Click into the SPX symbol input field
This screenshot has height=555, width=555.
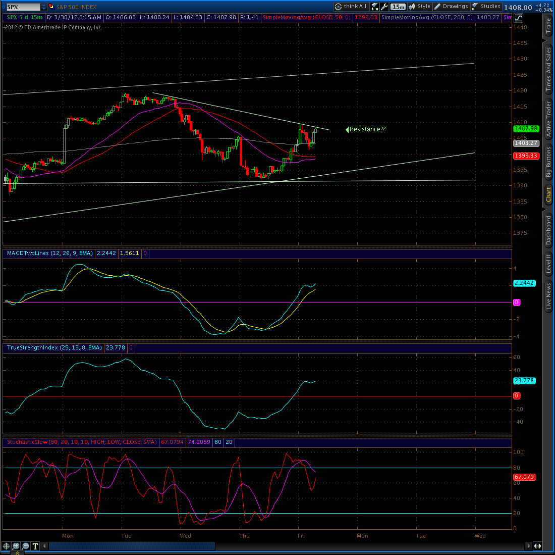(23, 7)
